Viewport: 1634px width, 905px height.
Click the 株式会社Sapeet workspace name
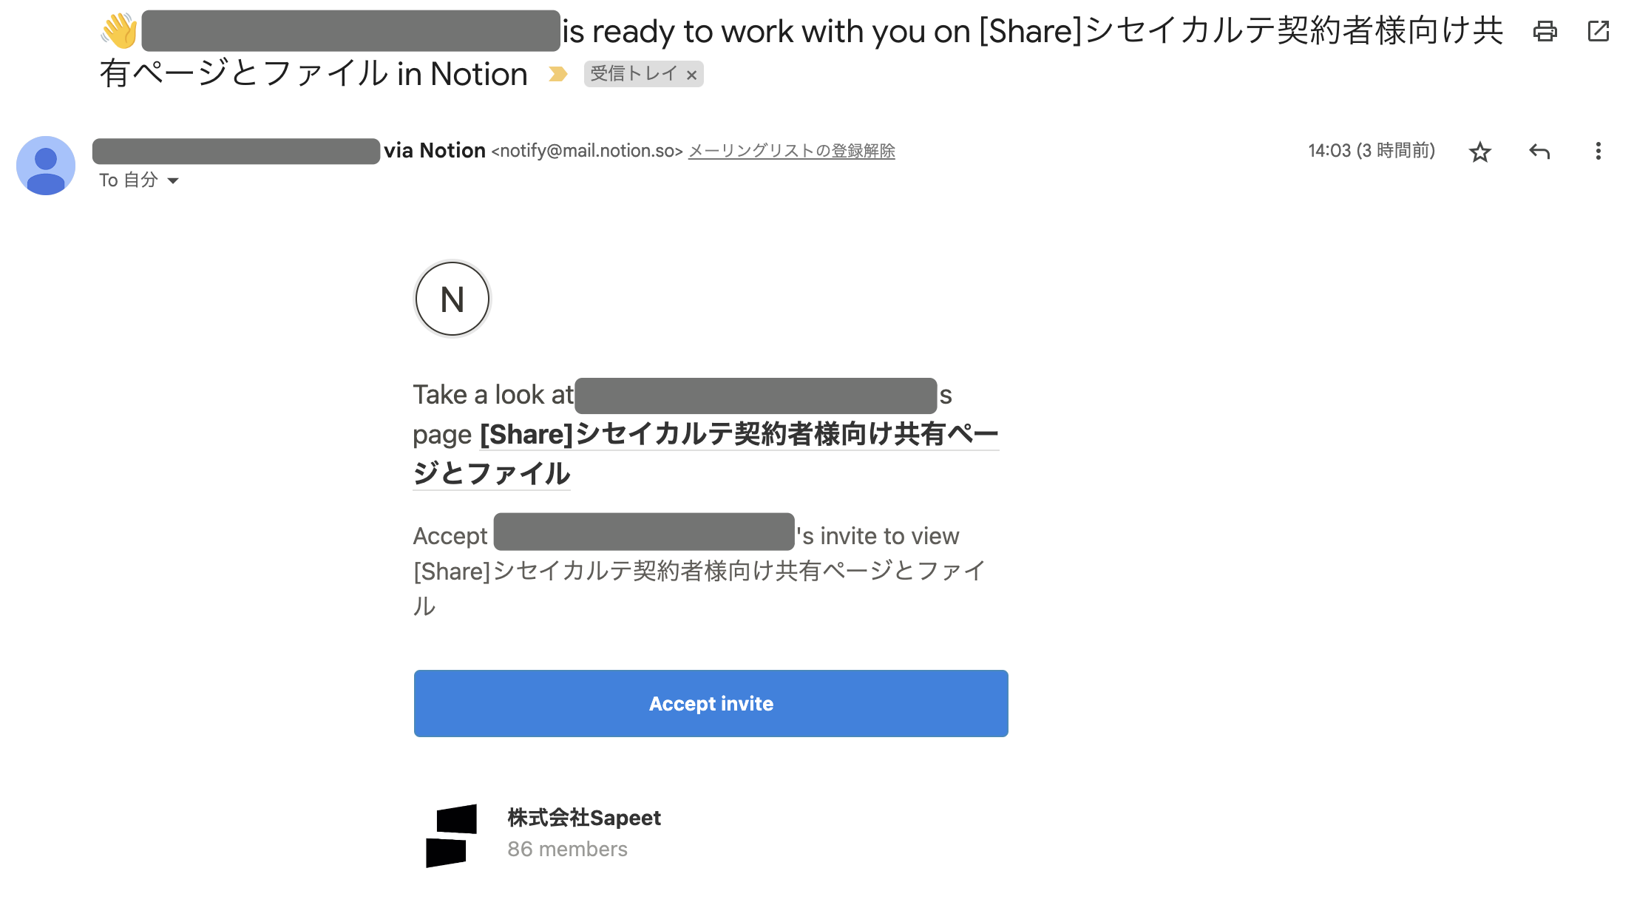[x=584, y=818]
